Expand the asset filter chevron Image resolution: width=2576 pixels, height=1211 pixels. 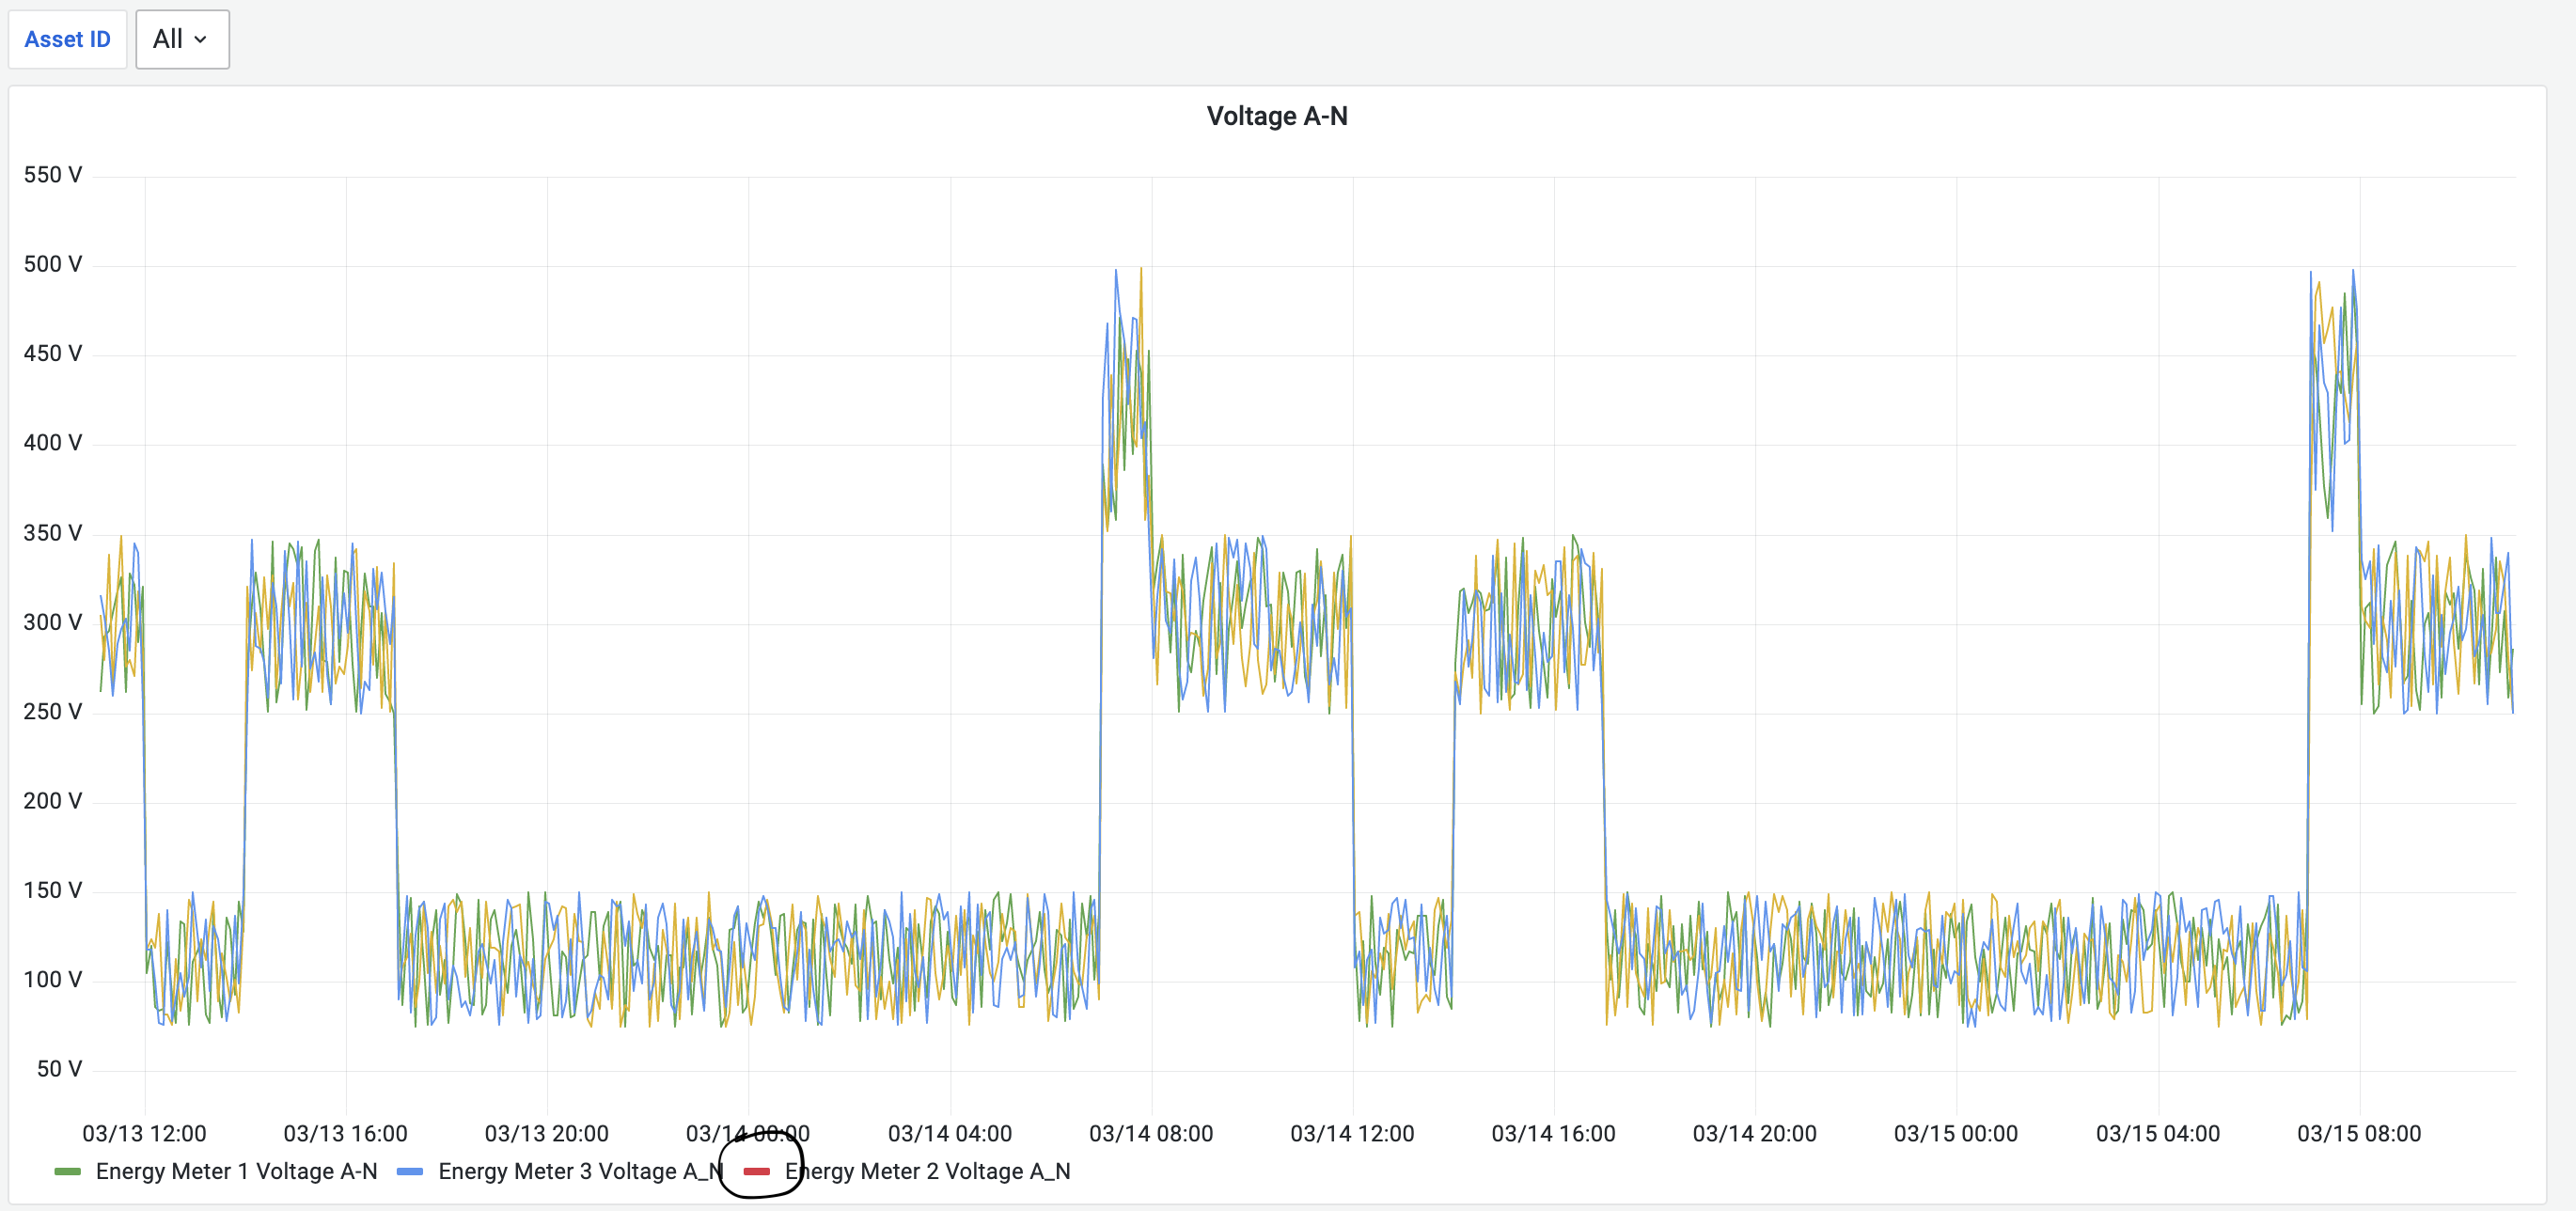pyautogui.click(x=203, y=40)
